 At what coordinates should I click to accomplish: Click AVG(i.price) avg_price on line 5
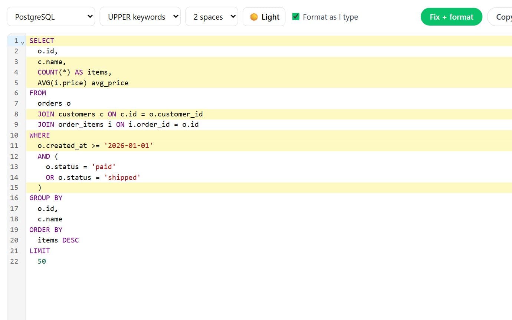coord(83,83)
